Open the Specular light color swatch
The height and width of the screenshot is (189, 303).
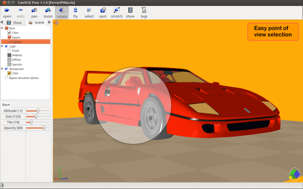(9, 64)
